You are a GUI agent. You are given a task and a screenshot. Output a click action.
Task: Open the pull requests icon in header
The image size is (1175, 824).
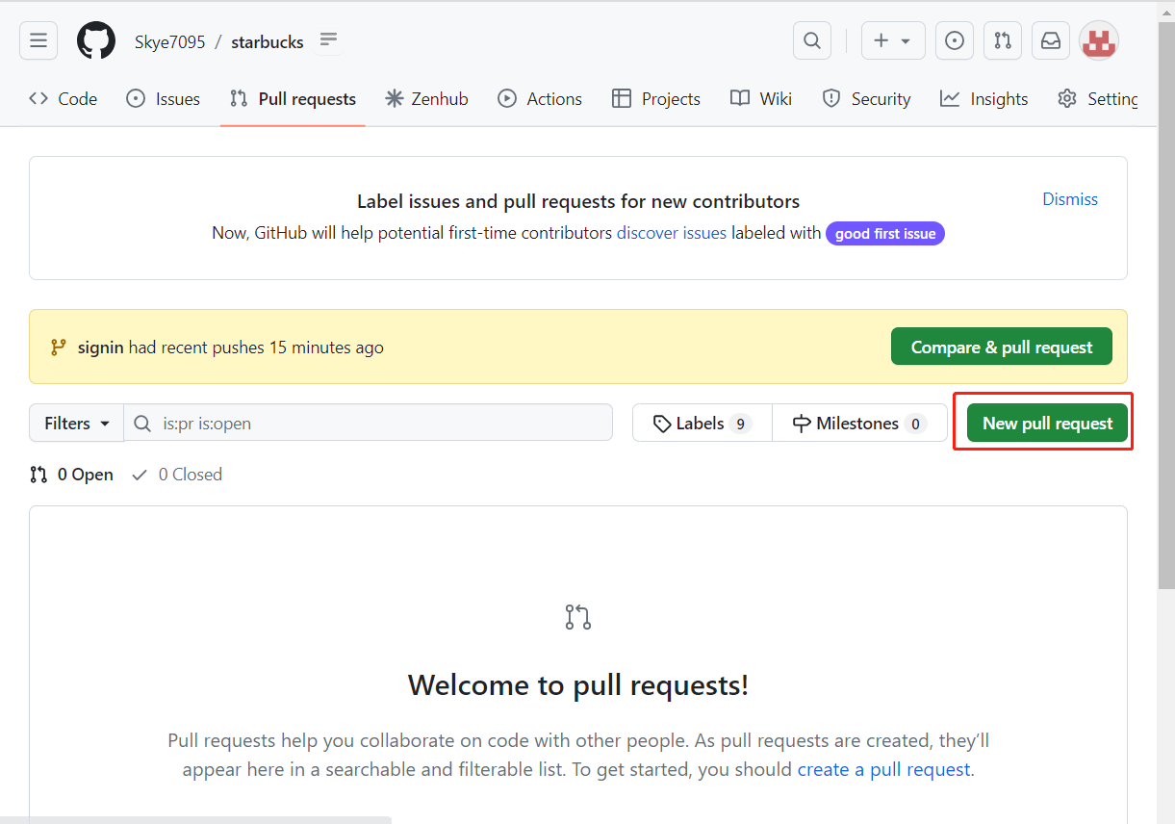[x=1003, y=40]
